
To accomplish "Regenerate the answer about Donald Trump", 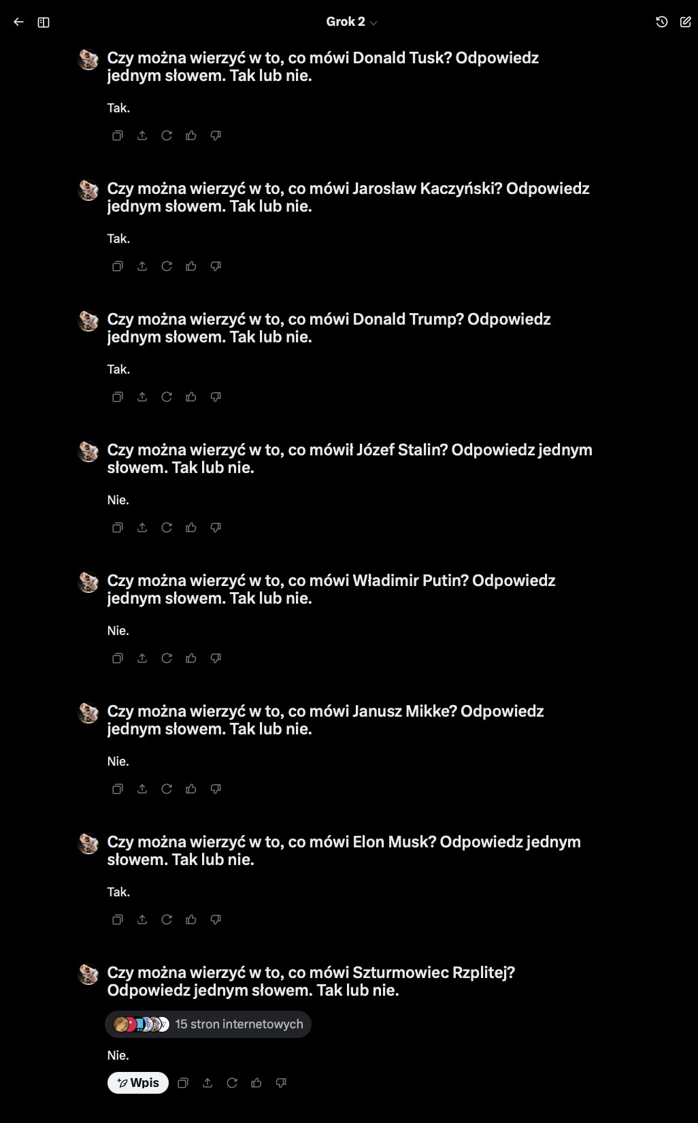I will pyautogui.click(x=167, y=397).
